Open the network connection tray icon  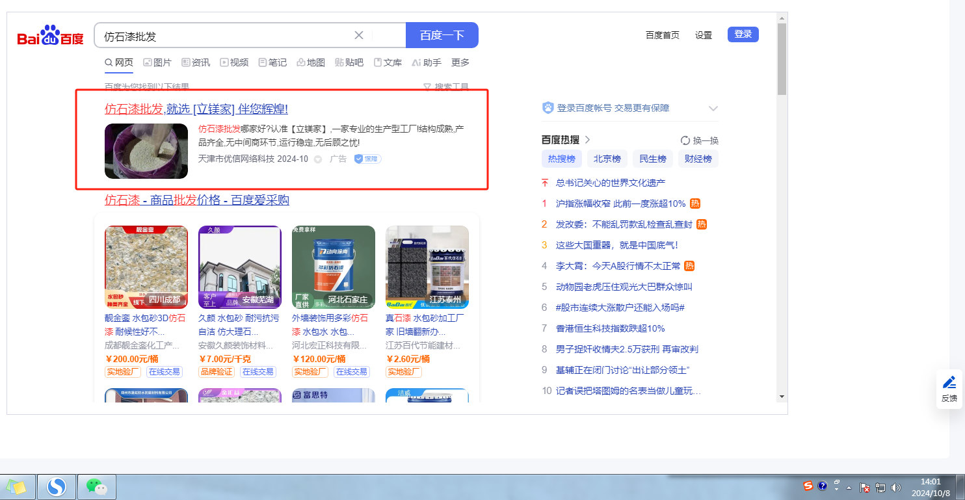[x=880, y=487]
